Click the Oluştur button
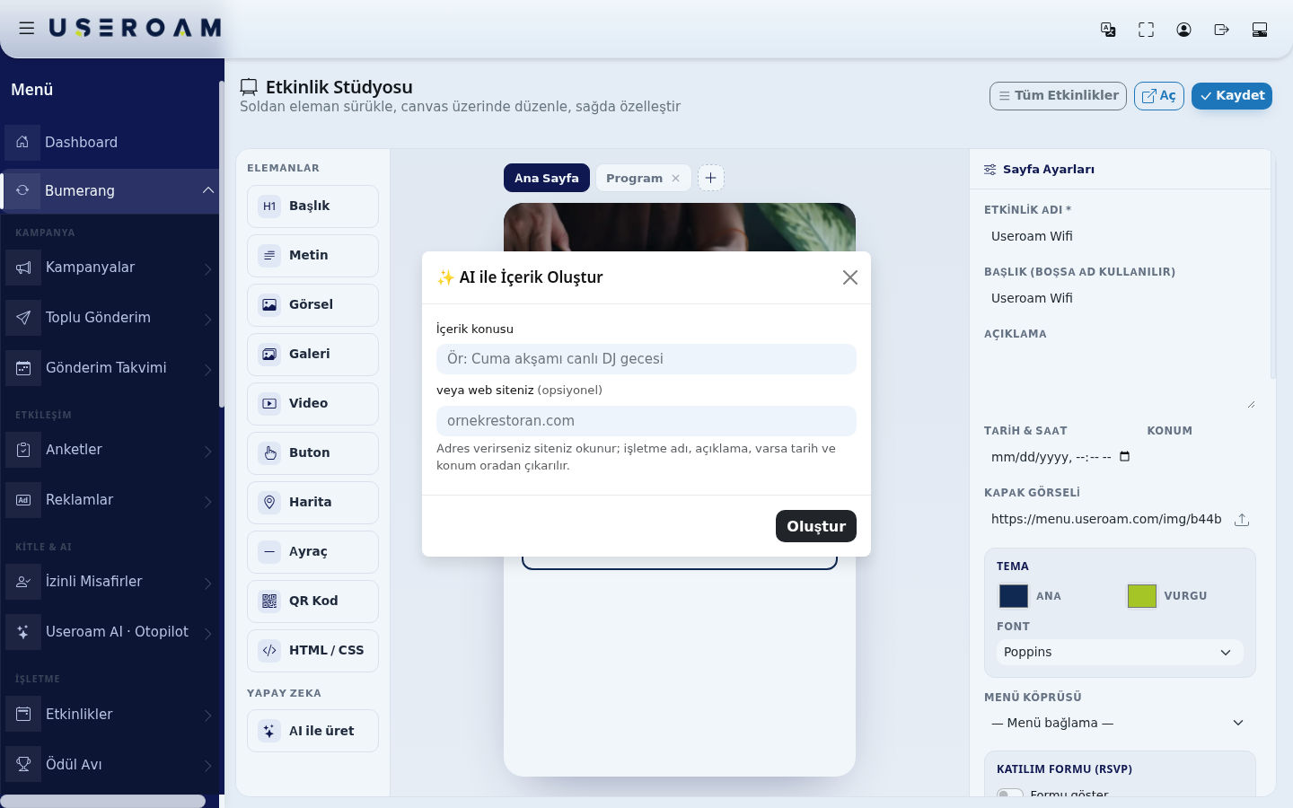1293x808 pixels. point(816,526)
